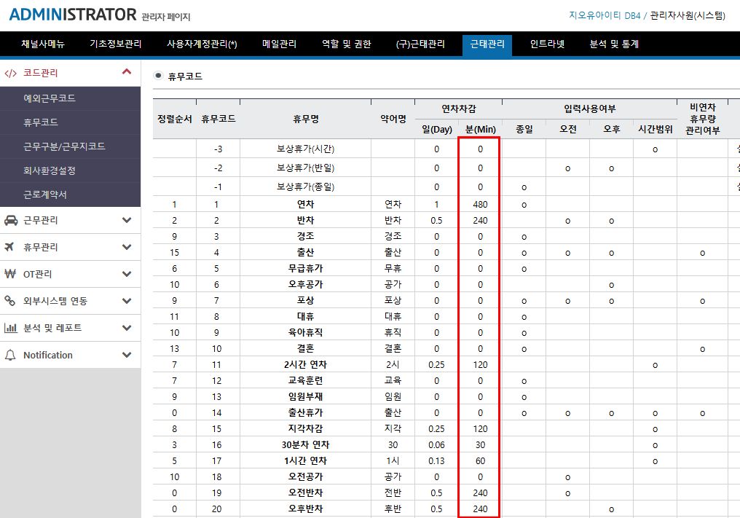Click the link icon for 외부시스템 연동
This screenshot has height=518, width=740.
10,301
